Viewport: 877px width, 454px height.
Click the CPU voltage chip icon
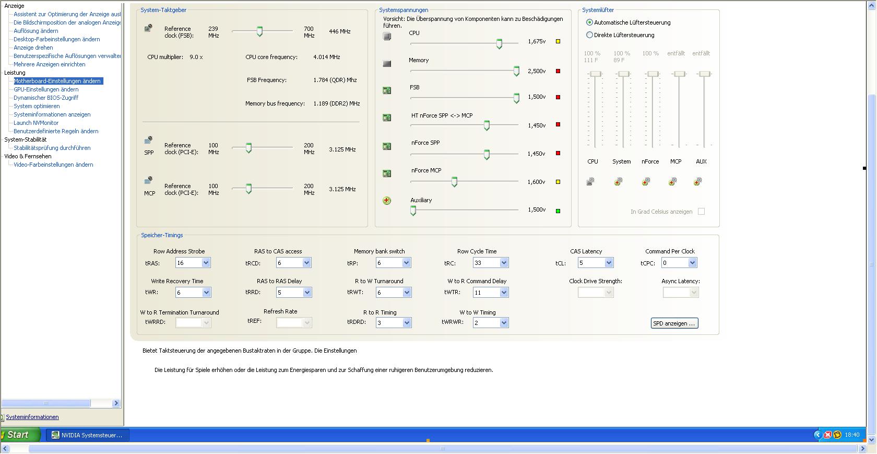(x=387, y=36)
